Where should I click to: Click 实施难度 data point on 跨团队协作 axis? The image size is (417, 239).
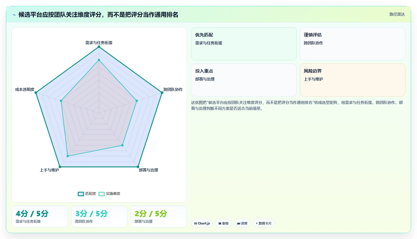pos(137,101)
